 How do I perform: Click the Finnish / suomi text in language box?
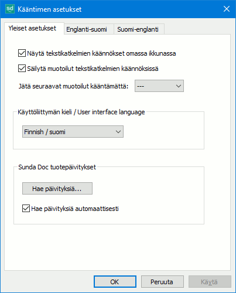point(45,132)
